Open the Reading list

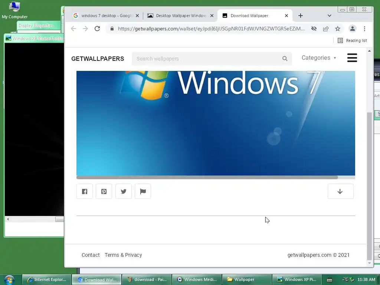point(352,40)
